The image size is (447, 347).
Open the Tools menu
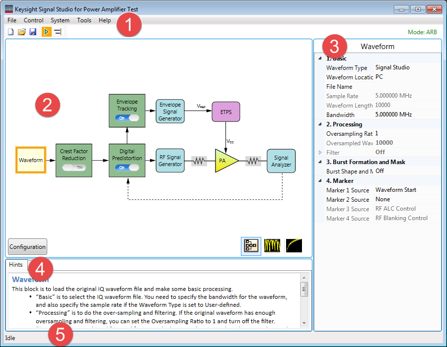tap(84, 20)
